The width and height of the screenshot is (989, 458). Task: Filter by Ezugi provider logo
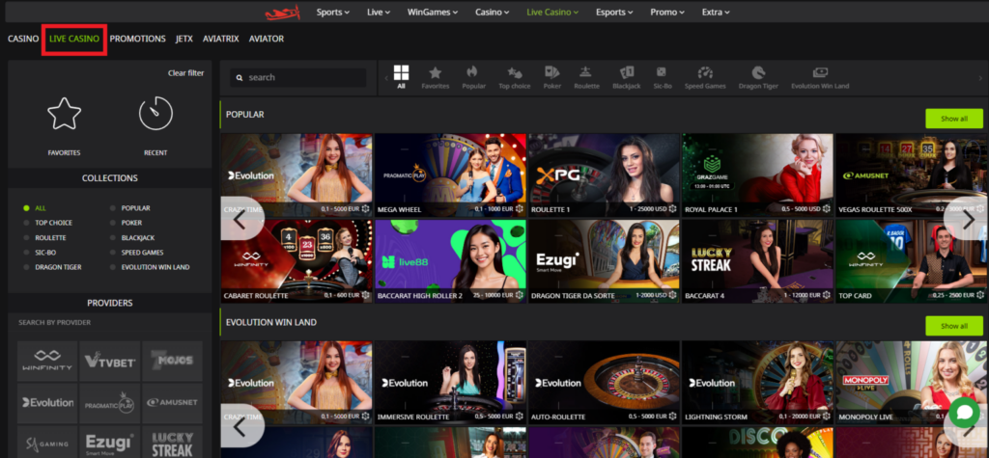point(110,442)
